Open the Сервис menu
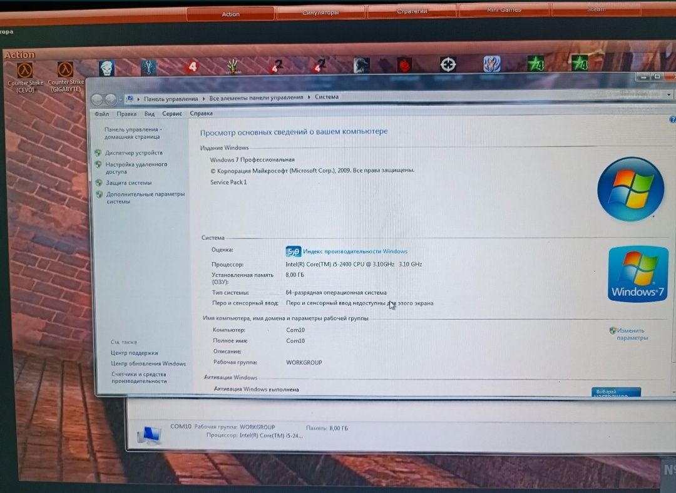Screen dimensions: 676x493 pos(172,113)
